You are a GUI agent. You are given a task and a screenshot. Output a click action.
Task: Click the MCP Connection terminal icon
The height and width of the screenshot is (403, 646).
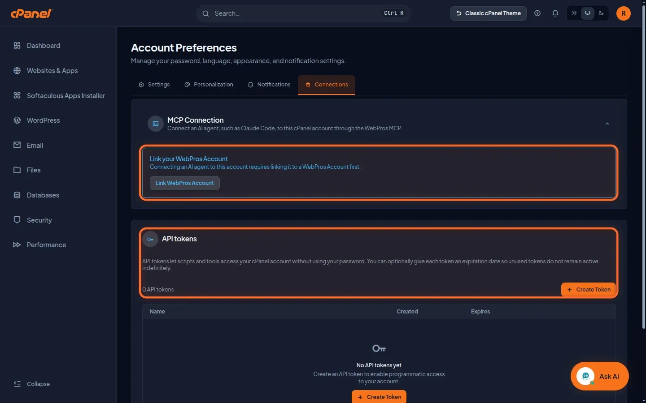tap(156, 124)
